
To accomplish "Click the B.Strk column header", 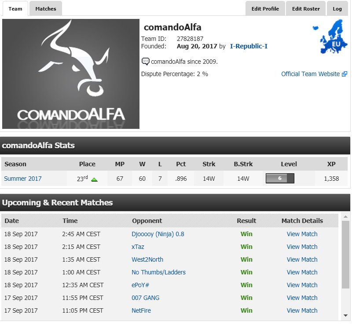I will pyautogui.click(x=243, y=164).
